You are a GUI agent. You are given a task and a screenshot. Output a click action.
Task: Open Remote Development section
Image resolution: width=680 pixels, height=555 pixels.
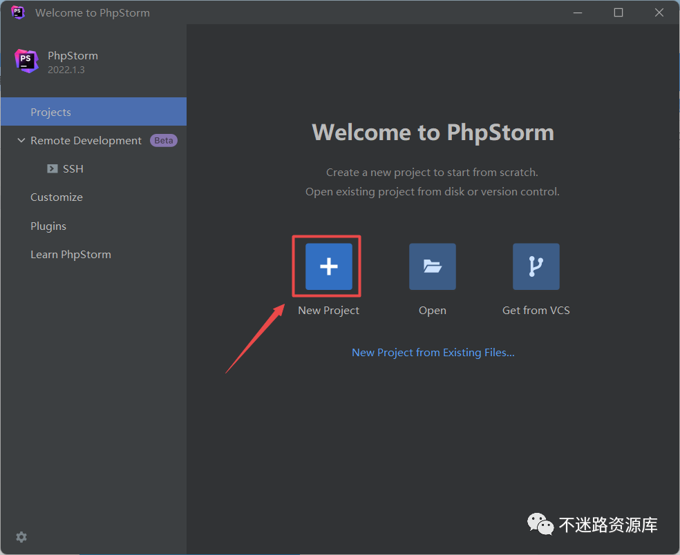[x=86, y=140]
